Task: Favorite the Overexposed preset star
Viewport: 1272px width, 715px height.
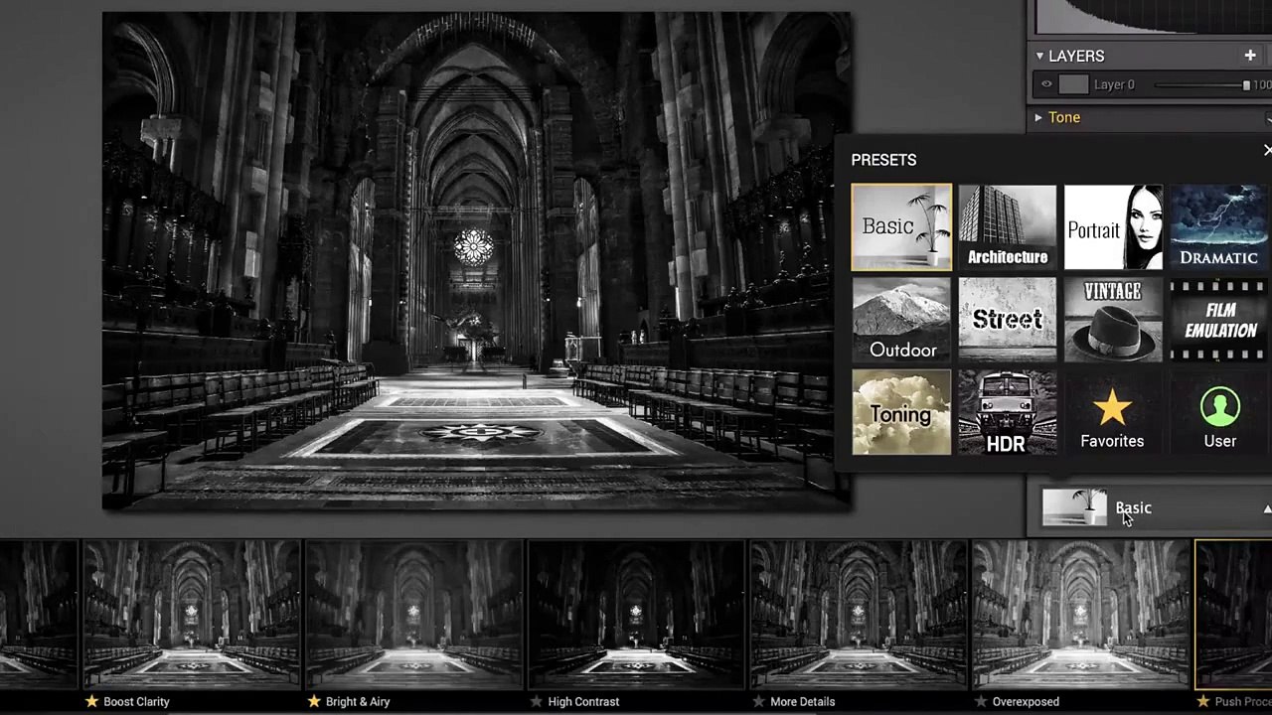Action: click(981, 701)
